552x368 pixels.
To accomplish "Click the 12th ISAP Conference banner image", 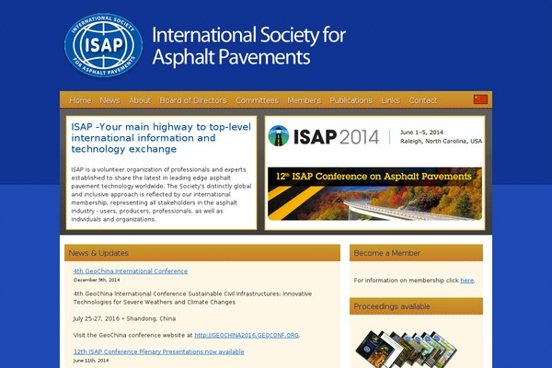I will click(375, 194).
